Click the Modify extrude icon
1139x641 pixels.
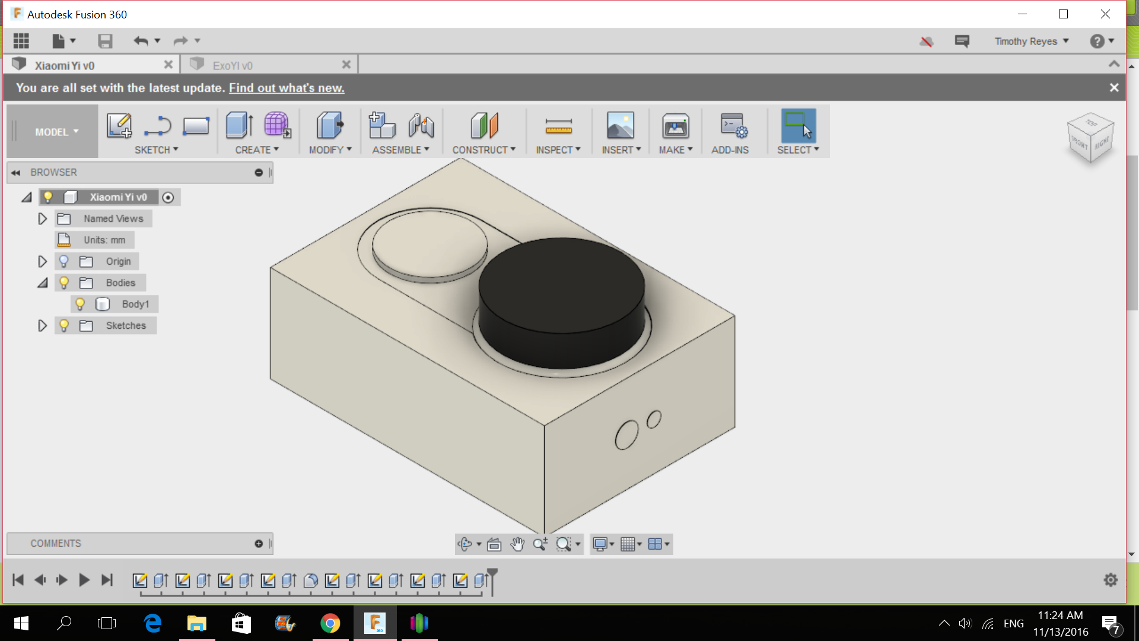[x=330, y=126]
